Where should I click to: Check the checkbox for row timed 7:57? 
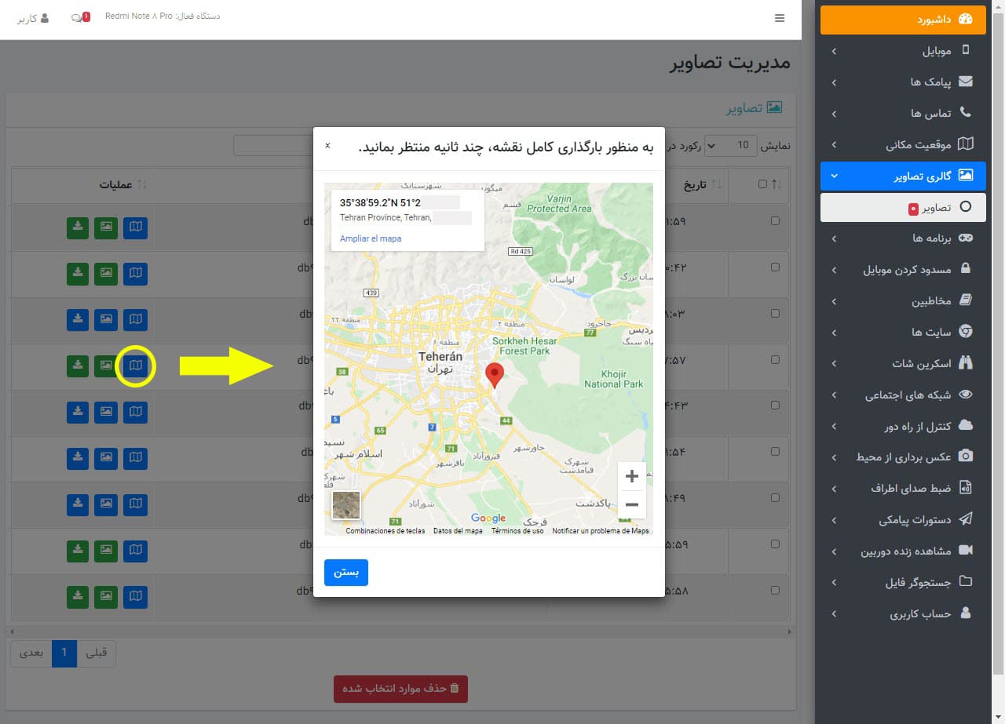(x=775, y=359)
